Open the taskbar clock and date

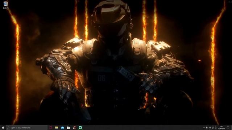click(221, 127)
